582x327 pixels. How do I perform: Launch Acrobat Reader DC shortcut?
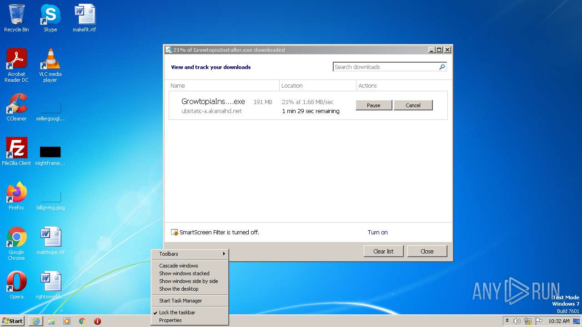pos(16,65)
